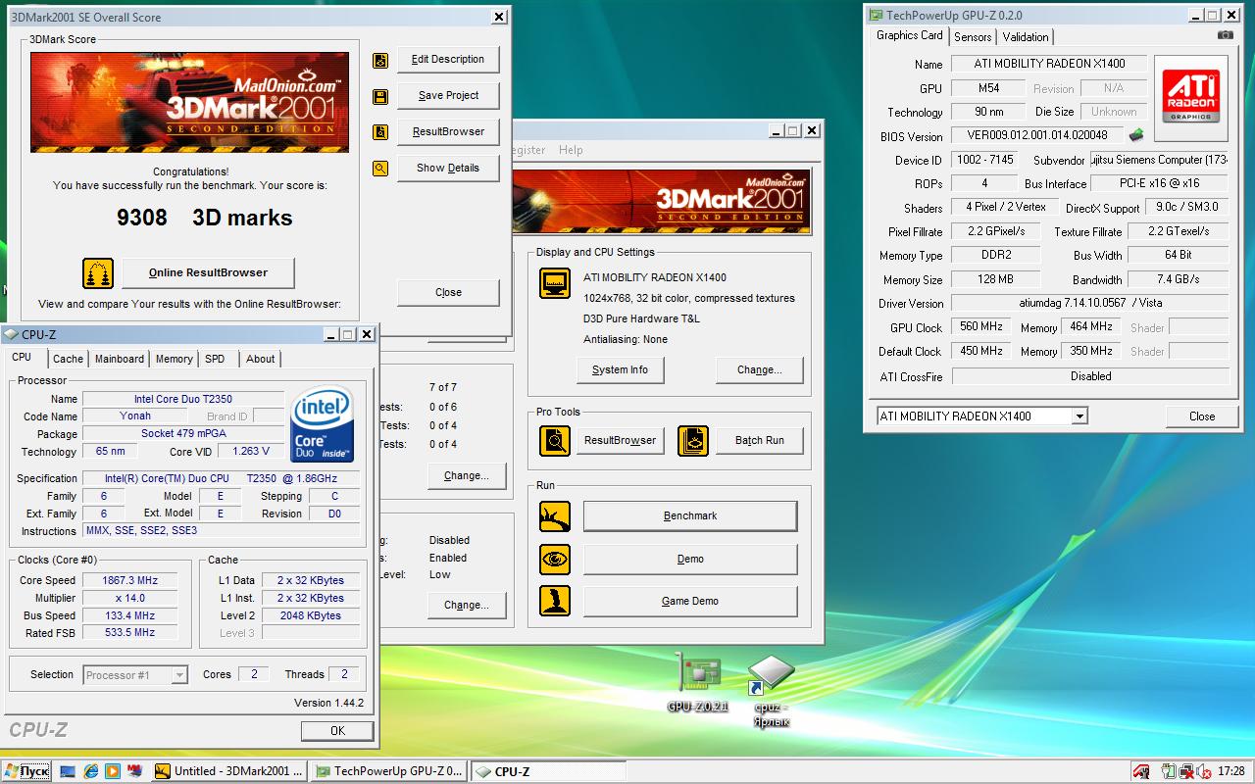Click the Benchmark run icon
This screenshot has width=1255, height=784.
(x=555, y=516)
